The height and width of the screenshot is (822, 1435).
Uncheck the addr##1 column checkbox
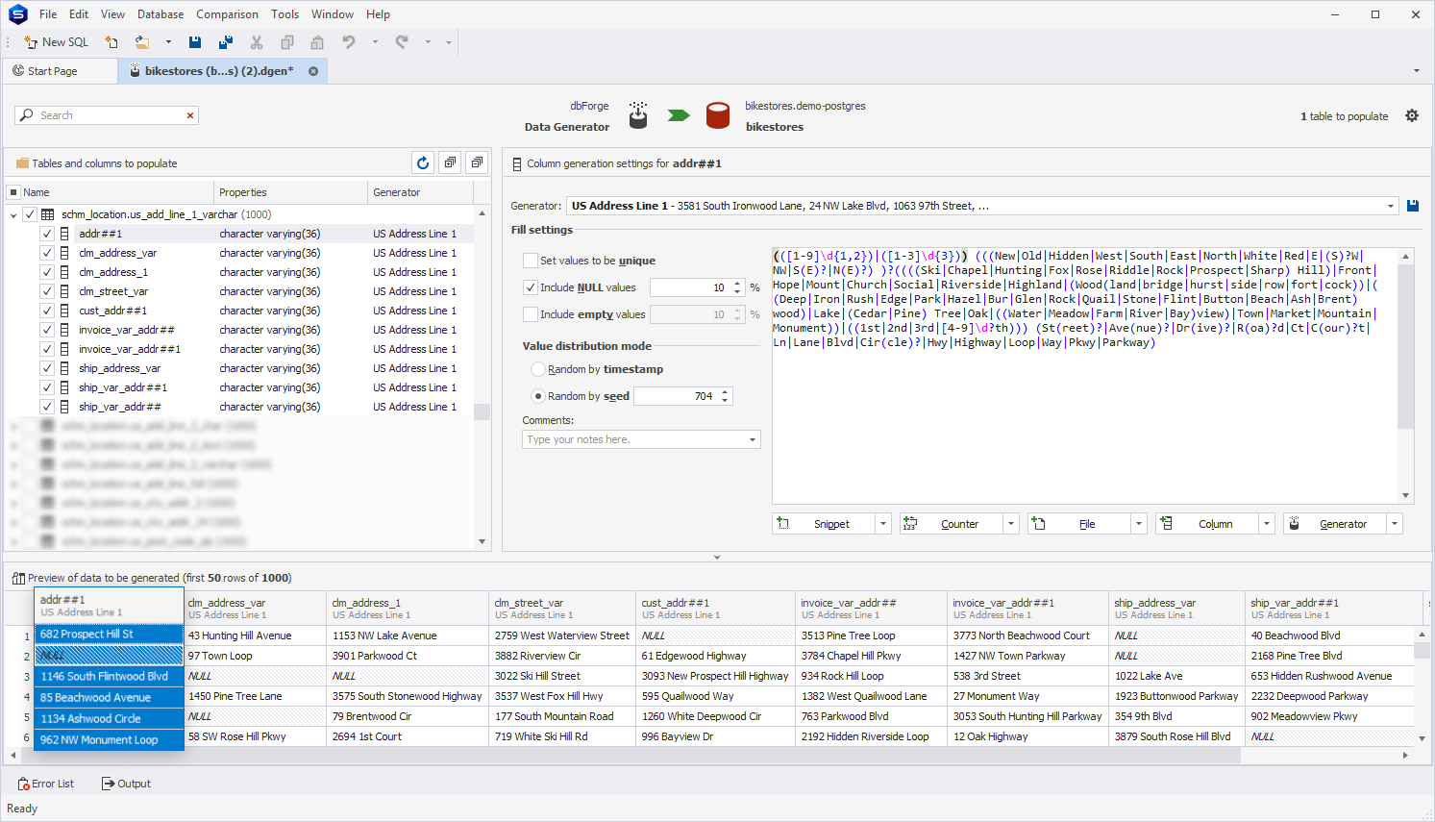coord(46,234)
